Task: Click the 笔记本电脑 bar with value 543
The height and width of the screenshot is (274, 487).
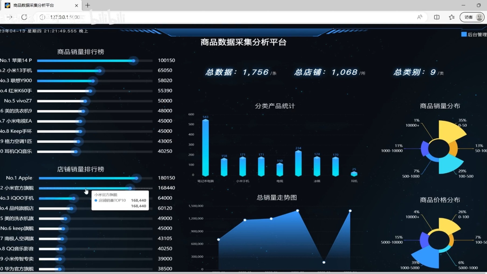Action: pyautogui.click(x=205, y=148)
